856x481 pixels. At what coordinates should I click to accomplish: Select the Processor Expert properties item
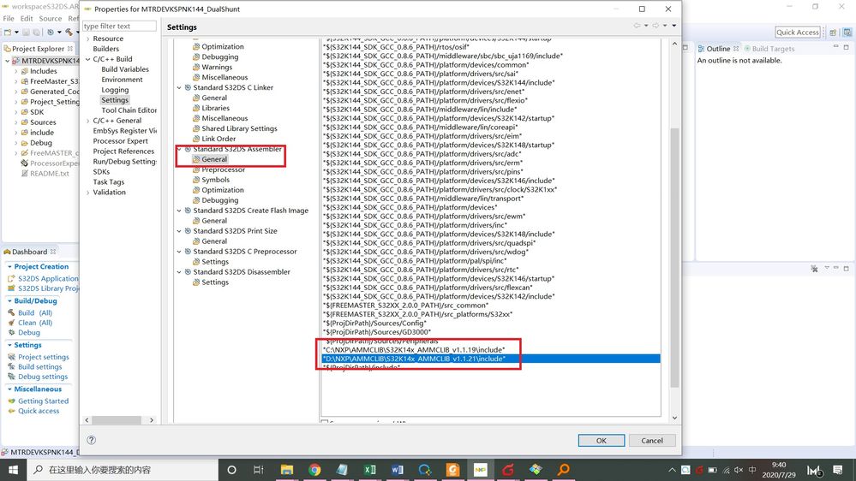click(120, 140)
